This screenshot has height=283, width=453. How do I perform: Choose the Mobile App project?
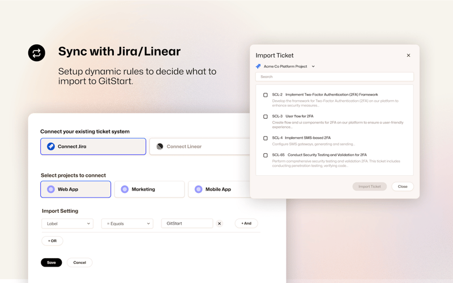[x=220, y=189]
